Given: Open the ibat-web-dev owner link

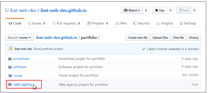Looking at the screenshot, I should [x=23, y=10].
